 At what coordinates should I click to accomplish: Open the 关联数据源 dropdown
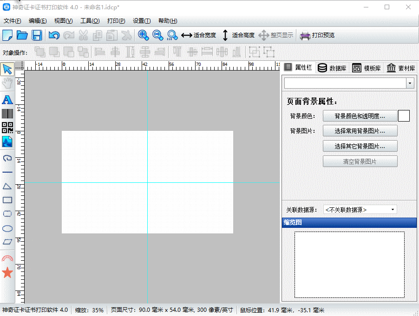[360, 209]
